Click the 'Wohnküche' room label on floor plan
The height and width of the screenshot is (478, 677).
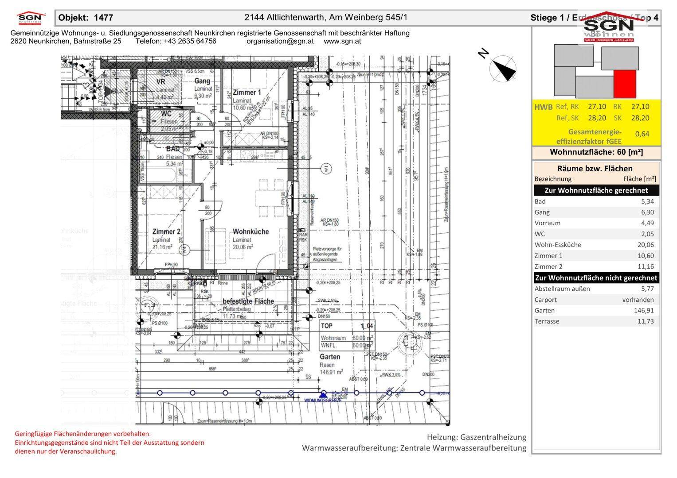[x=251, y=232]
